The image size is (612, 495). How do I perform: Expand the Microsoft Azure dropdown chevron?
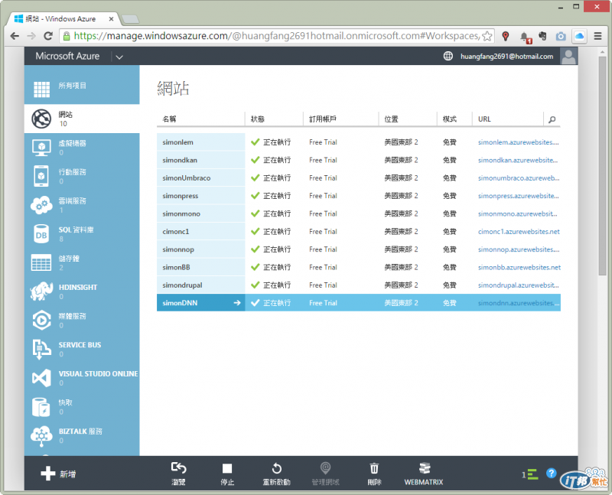(119, 57)
